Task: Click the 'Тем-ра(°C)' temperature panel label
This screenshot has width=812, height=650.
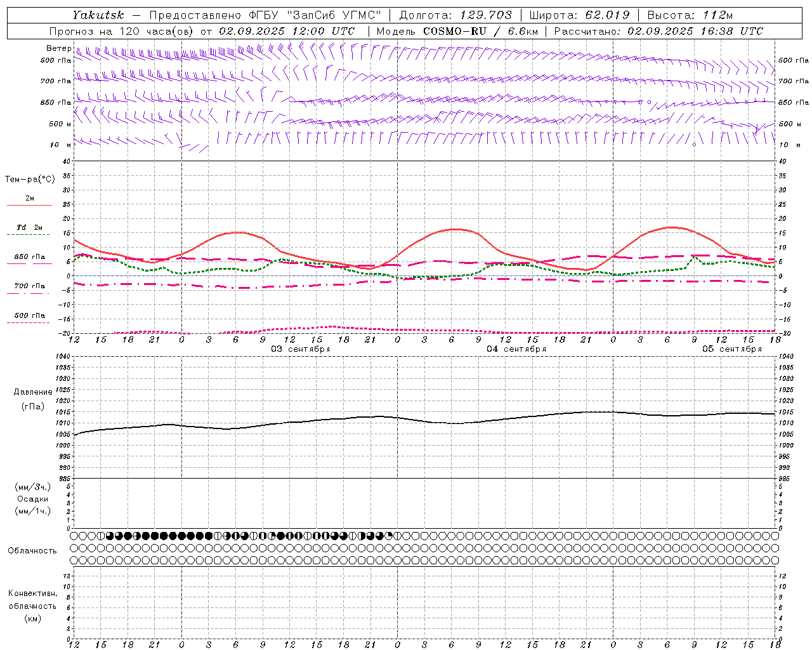Action: pyautogui.click(x=30, y=180)
